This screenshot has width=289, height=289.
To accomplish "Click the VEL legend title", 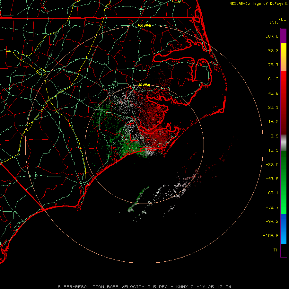I will pyautogui.click(x=282, y=19).
